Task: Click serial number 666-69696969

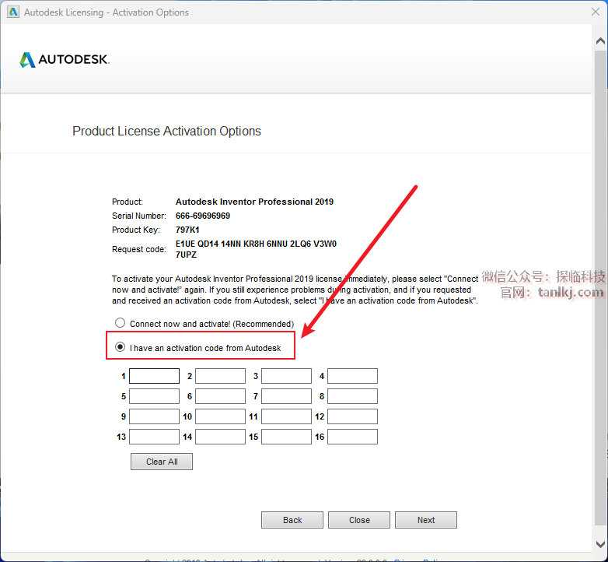Action: [203, 216]
